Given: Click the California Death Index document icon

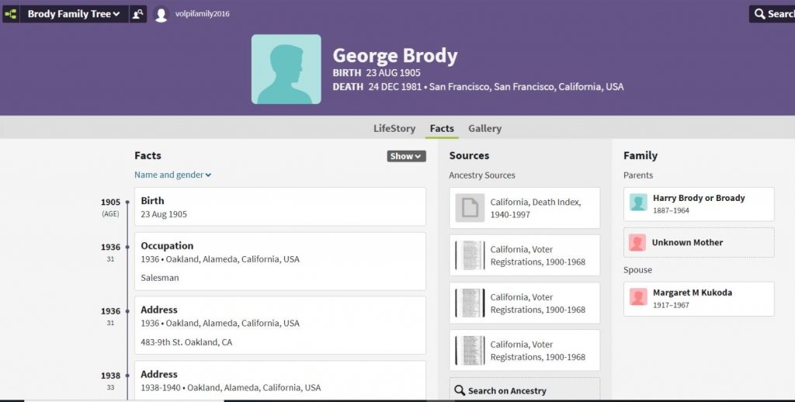Looking at the screenshot, I should pos(470,208).
